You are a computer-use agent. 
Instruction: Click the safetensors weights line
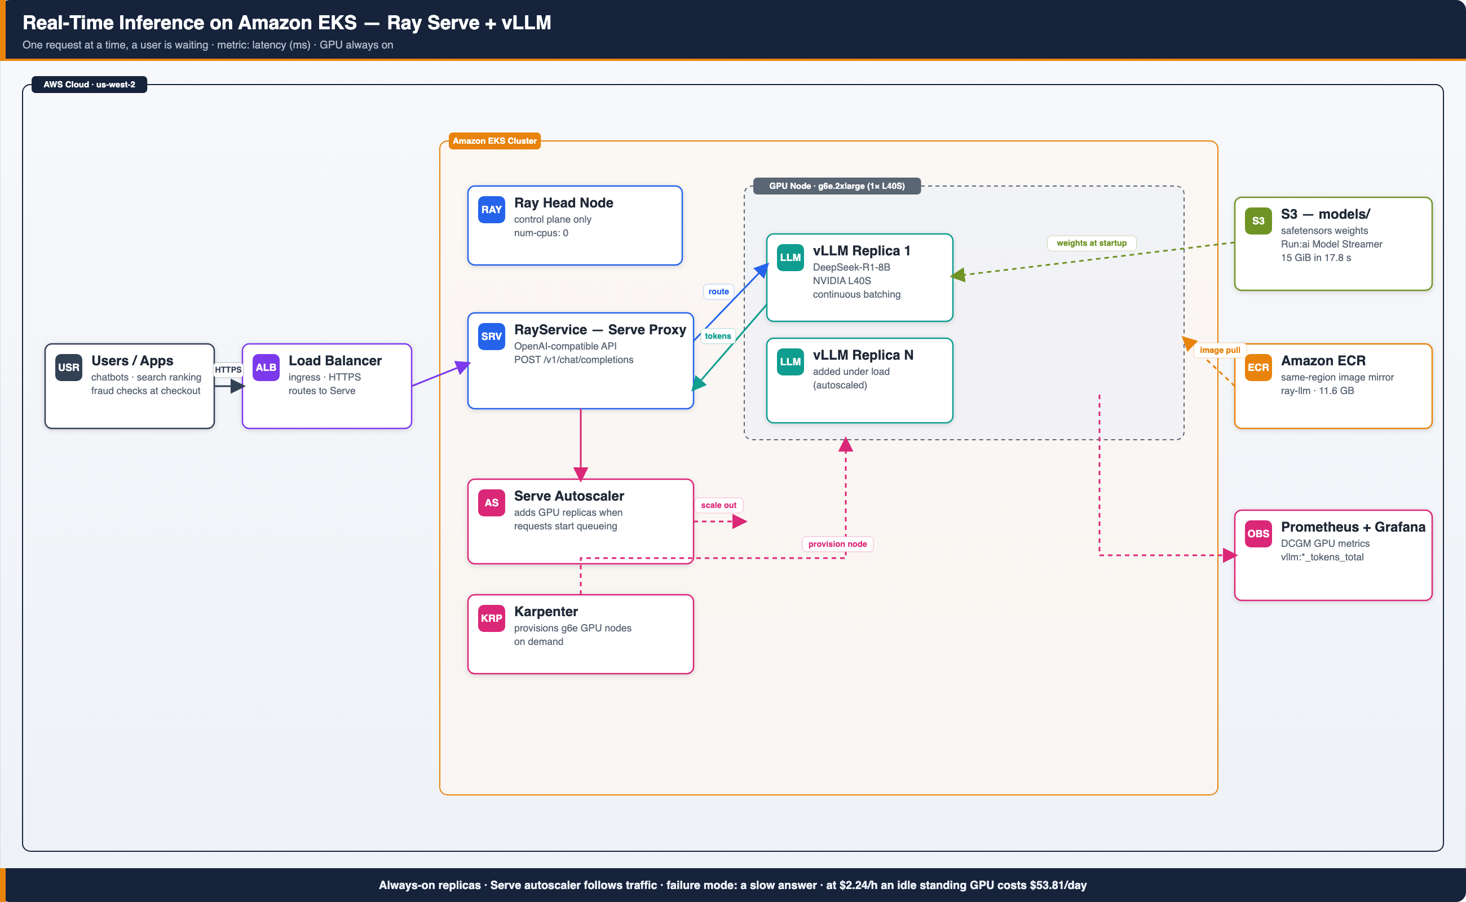[1324, 230]
